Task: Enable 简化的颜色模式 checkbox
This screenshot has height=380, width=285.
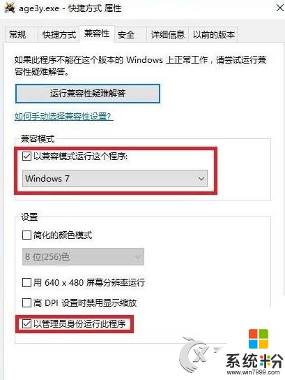Action: coord(26,235)
